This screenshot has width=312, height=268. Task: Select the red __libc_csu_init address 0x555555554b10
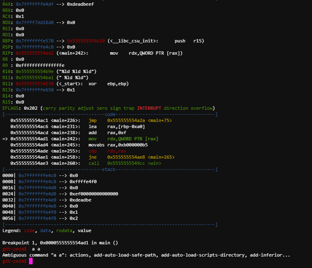[x=86, y=41]
